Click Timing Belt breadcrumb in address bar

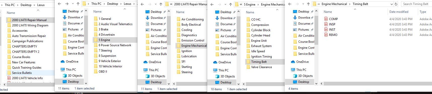[360, 4]
